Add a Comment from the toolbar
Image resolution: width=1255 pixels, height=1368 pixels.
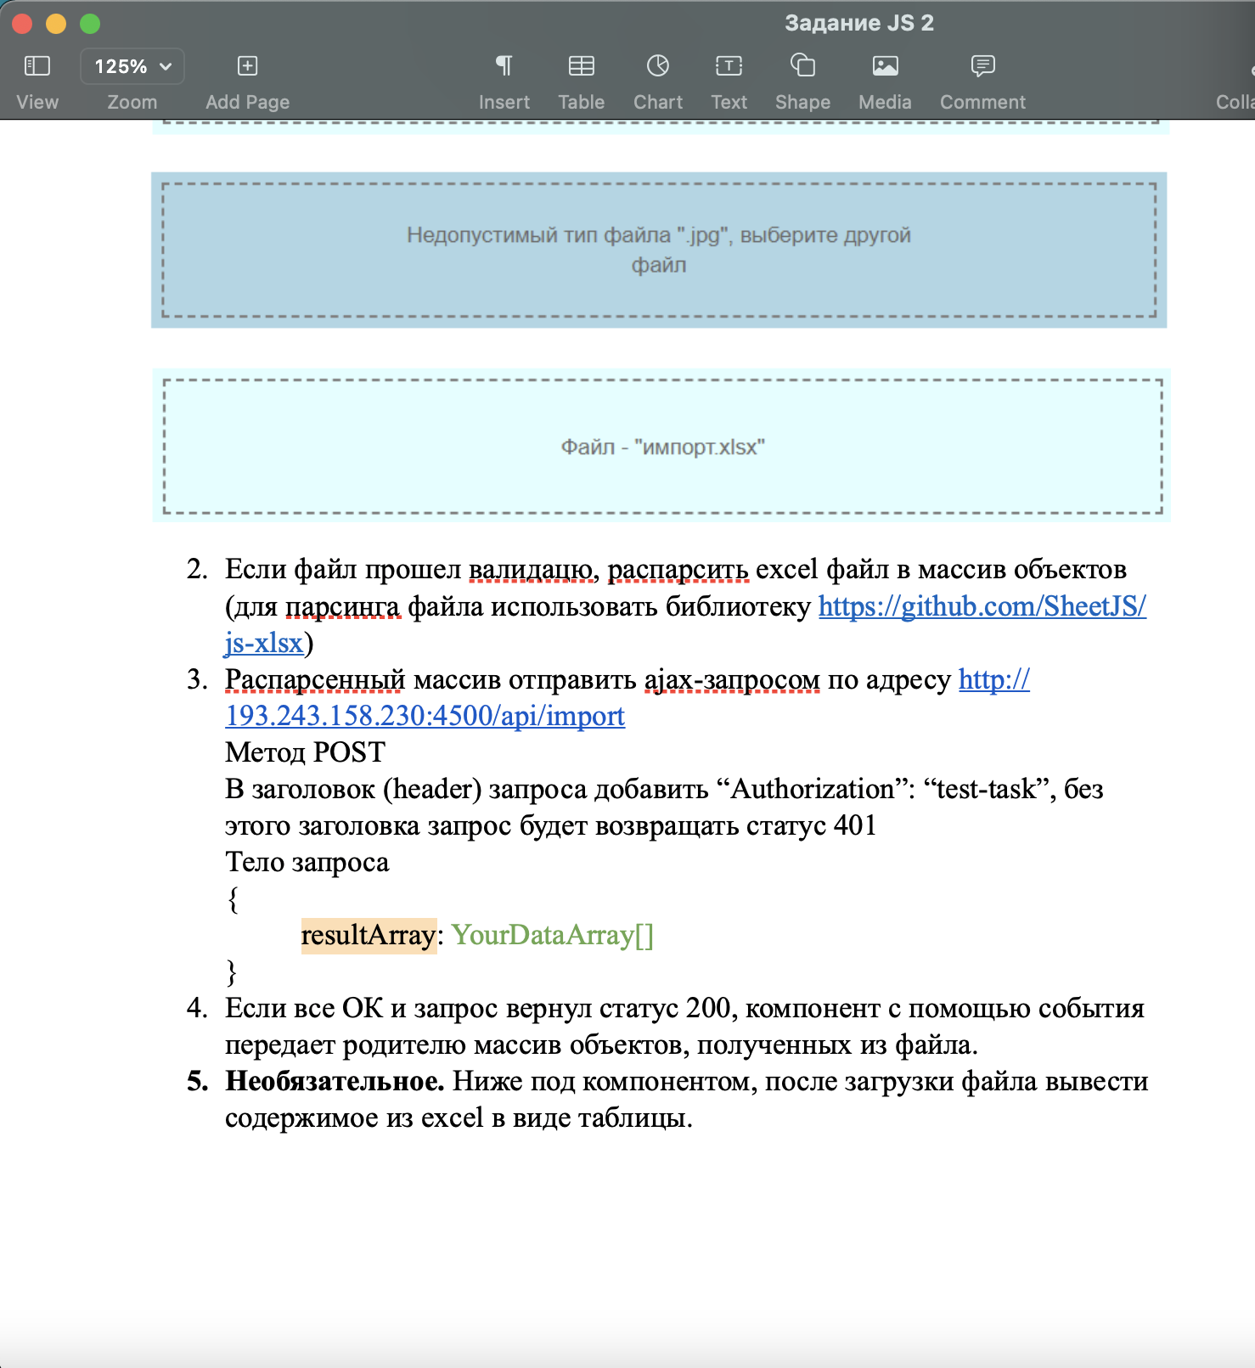(982, 65)
